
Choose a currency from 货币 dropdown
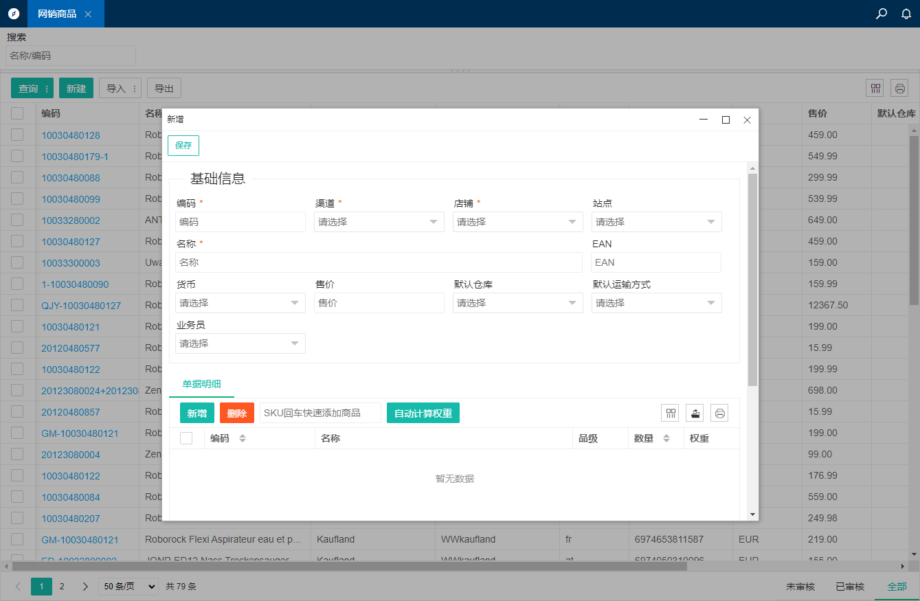pyautogui.click(x=240, y=303)
